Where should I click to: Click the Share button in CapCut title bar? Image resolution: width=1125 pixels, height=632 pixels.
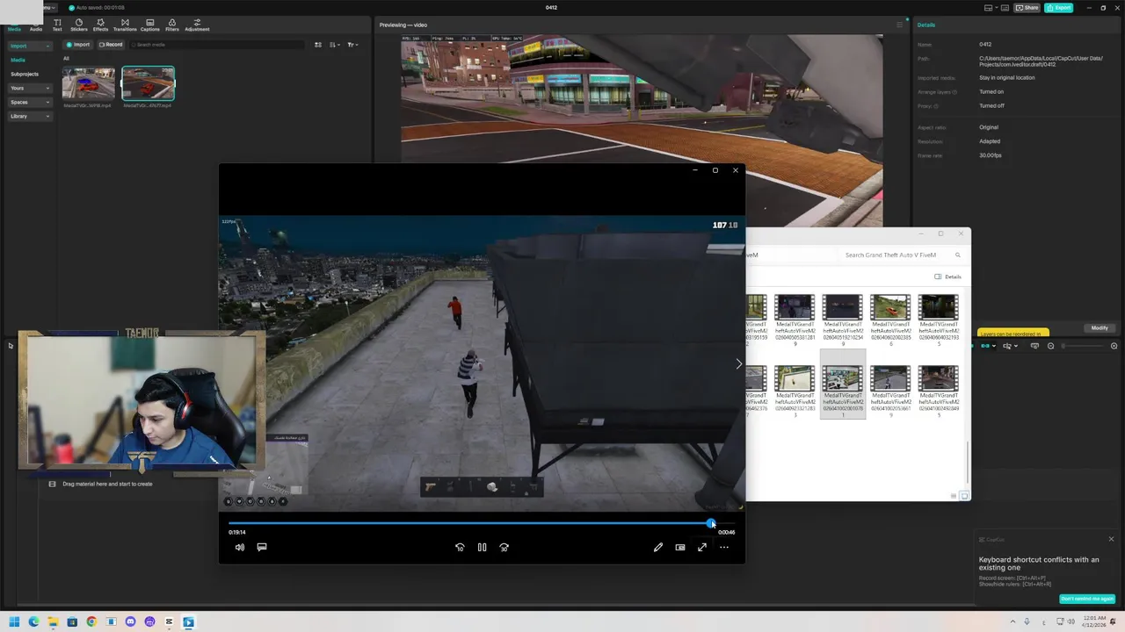pos(1027,8)
